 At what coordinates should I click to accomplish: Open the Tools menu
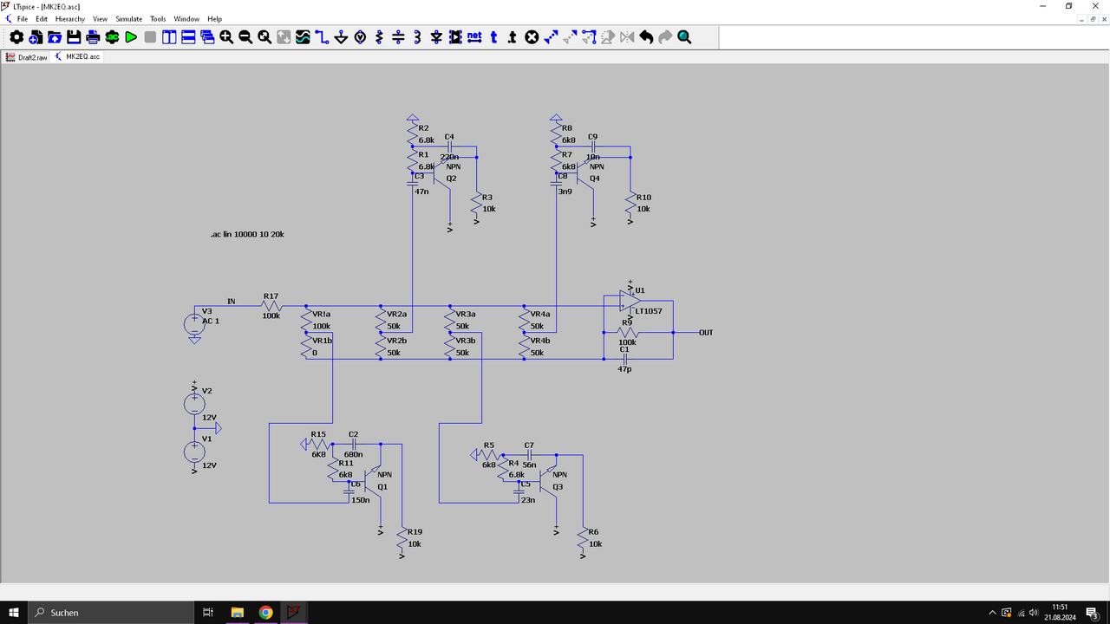[x=158, y=18]
